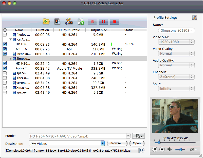Stop conversion using the toolbar stop button
Screen dimensions: 203x158
click(115, 22)
